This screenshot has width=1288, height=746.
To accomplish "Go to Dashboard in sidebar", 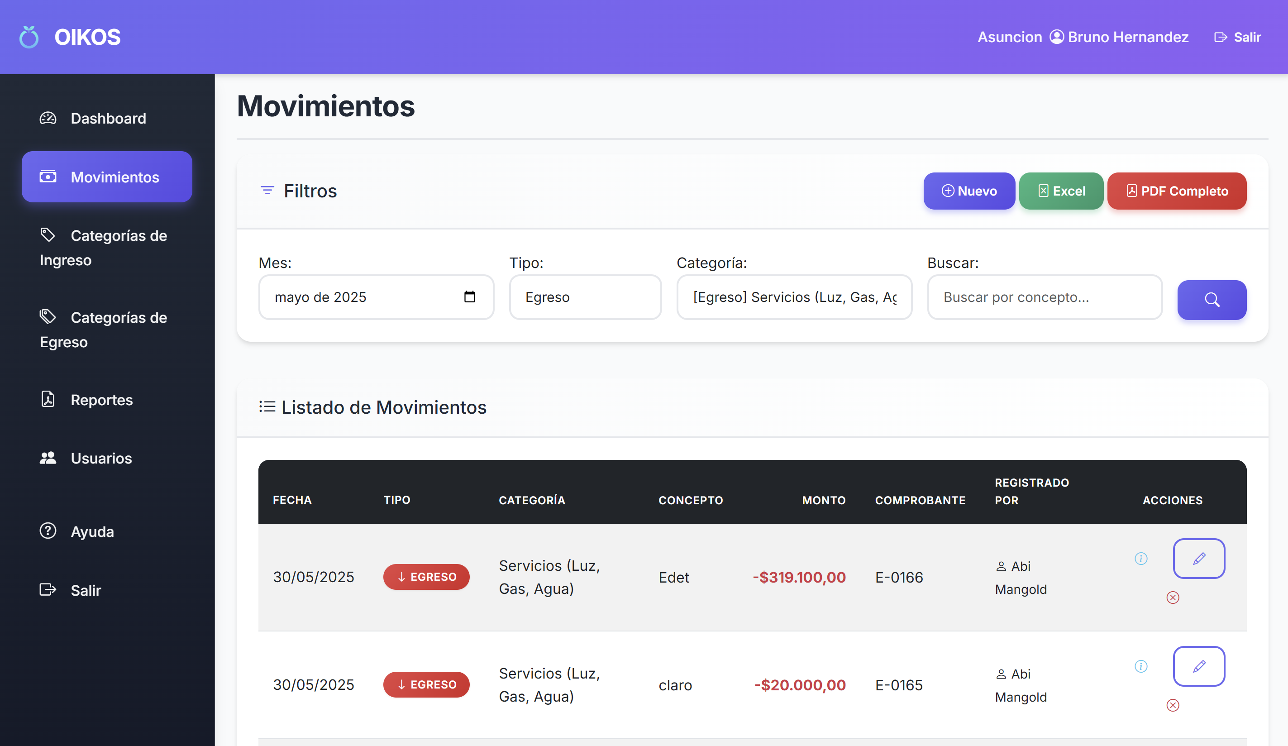I will coord(107,118).
